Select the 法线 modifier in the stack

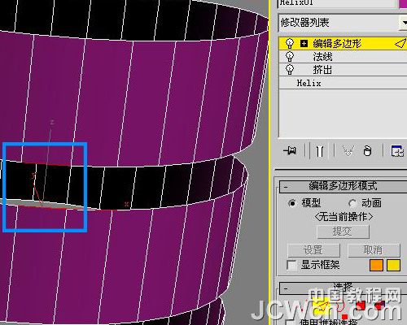pyautogui.click(x=343, y=57)
